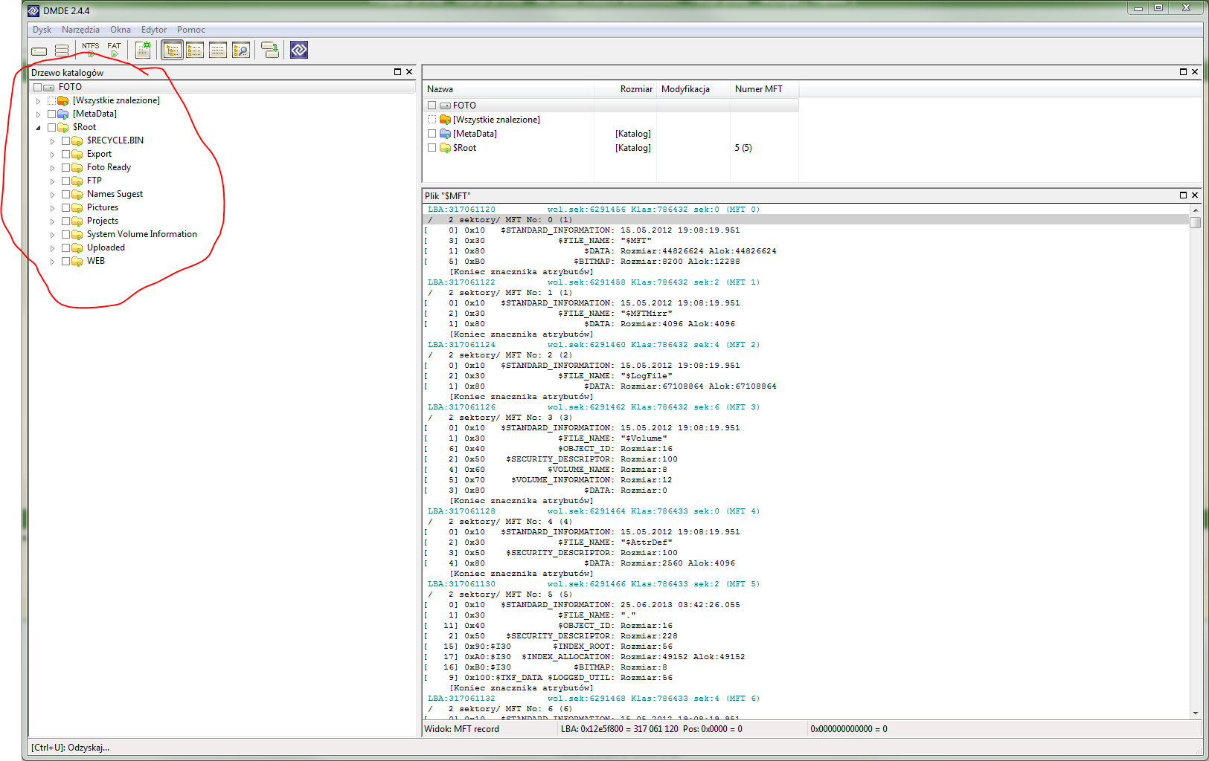Open the Narzędzia menu
Image resolution: width=1209 pixels, height=761 pixels.
(80, 30)
